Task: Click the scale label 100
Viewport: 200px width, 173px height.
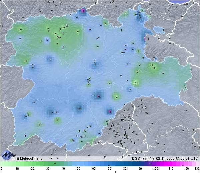Action: pos(156,169)
